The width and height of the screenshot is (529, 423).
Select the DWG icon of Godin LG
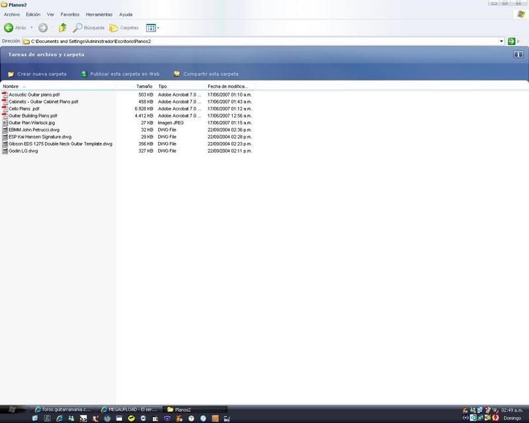pos(5,151)
